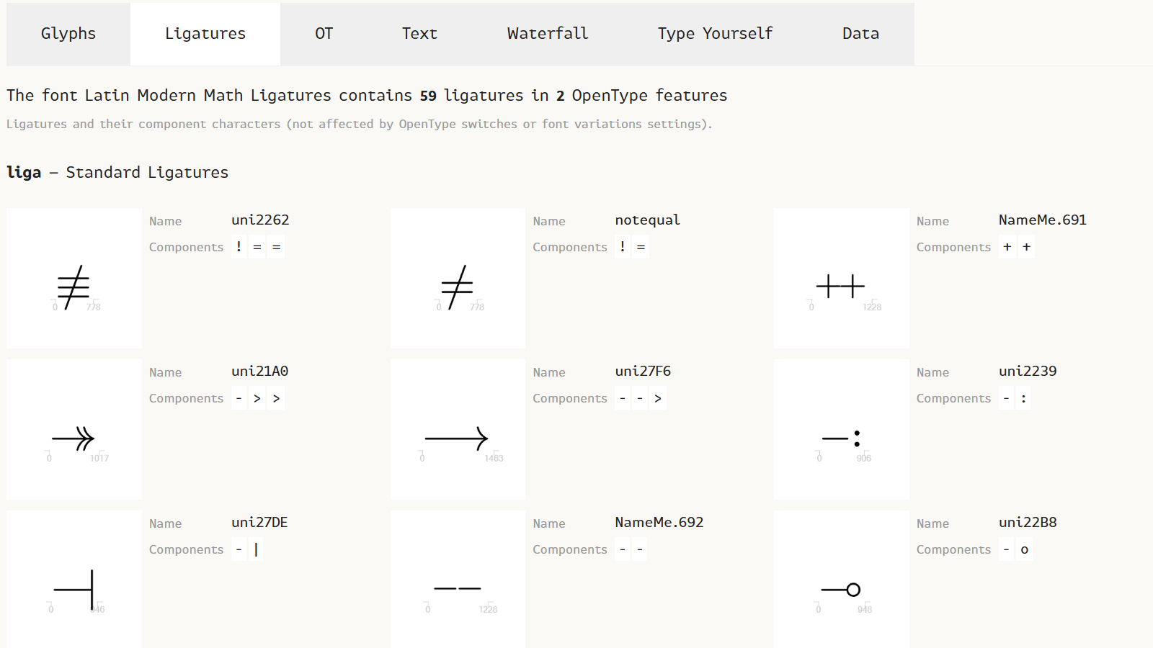Select the uni27DE glyph preview
1153x648 pixels.
pyautogui.click(x=74, y=580)
